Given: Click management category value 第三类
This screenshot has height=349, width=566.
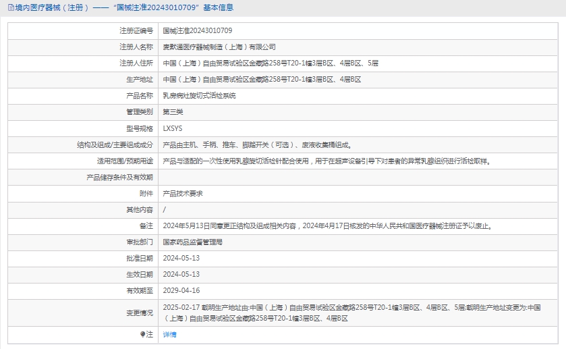Looking at the screenshot, I should [x=173, y=112].
